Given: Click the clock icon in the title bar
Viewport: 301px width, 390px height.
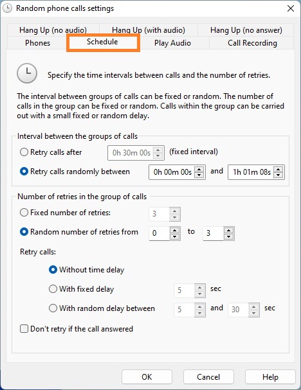Looking at the screenshot, I should click(x=8, y=8).
